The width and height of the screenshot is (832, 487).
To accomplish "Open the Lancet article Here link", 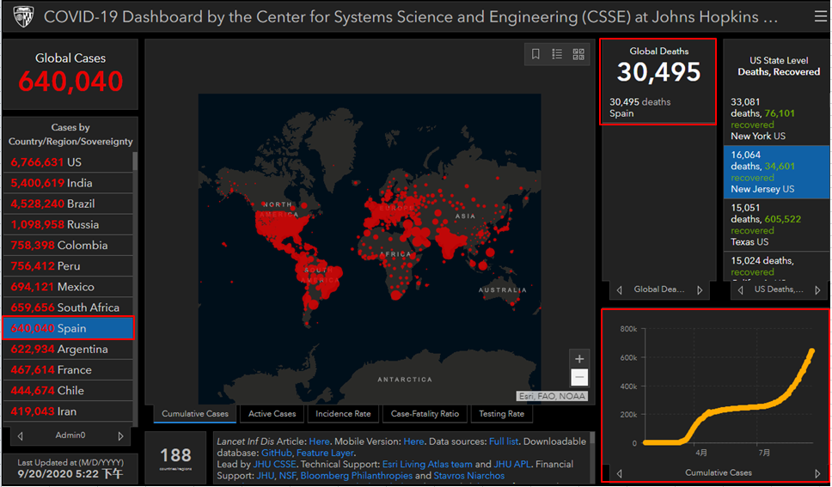I will pyautogui.click(x=319, y=441).
